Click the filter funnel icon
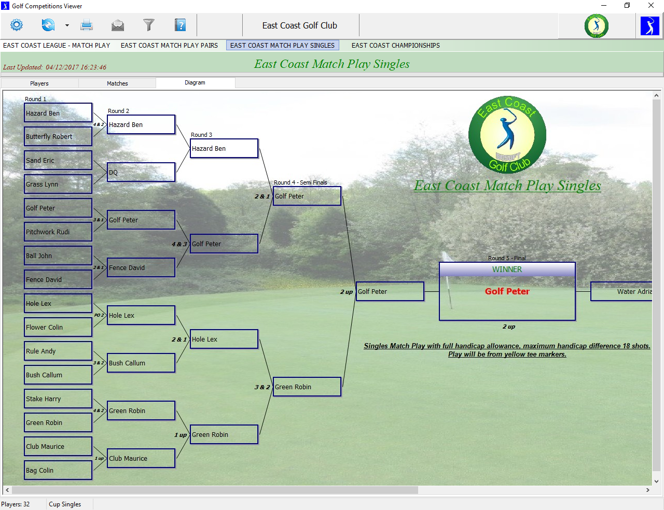 coord(149,25)
